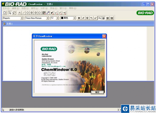The image size is (156, 113).
Task: Click the status bar text 请按F1获得帮助
Action: pyautogui.click(x=17, y=110)
